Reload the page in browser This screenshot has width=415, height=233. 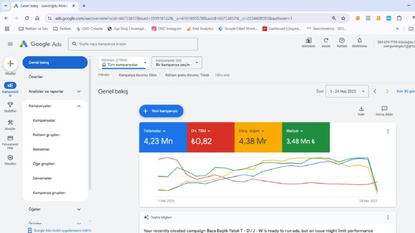(27, 18)
